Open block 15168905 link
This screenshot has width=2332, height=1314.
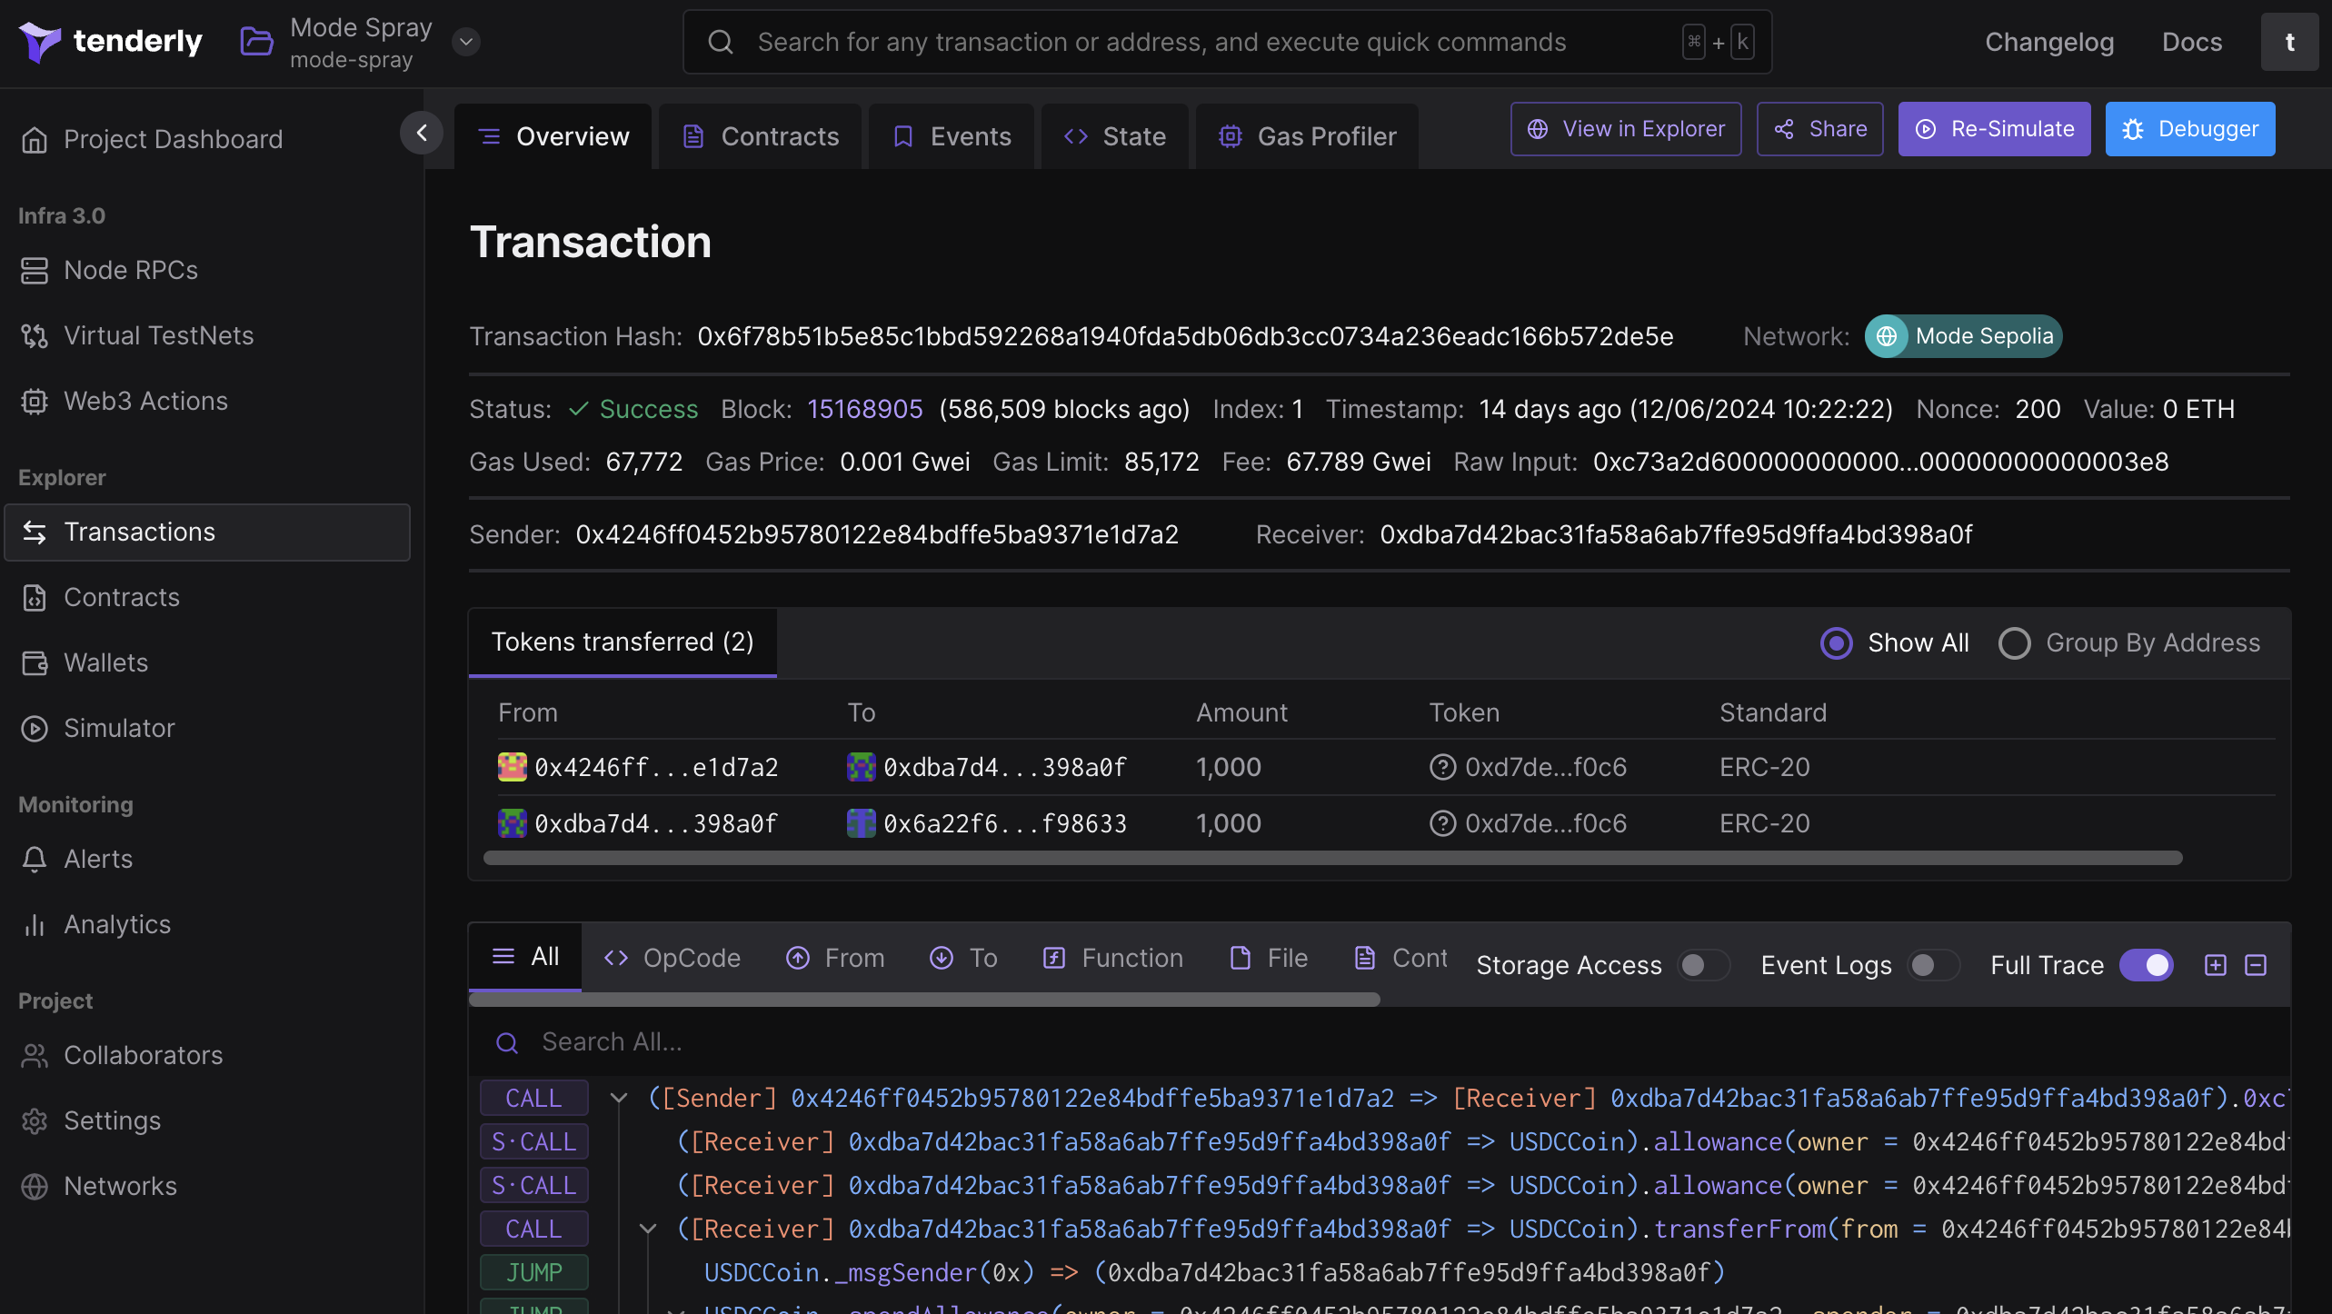click(864, 409)
